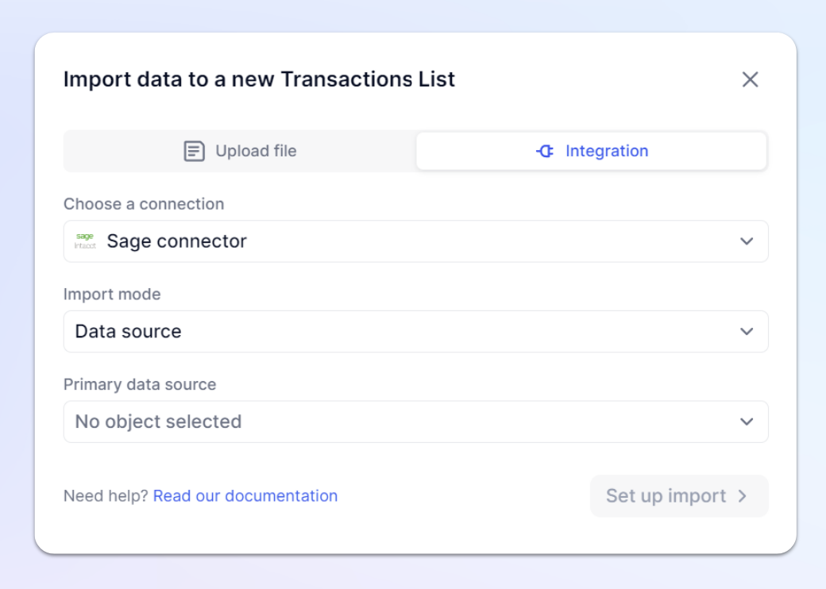Click the Set up import button
The image size is (826, 589).
[679, 496]
